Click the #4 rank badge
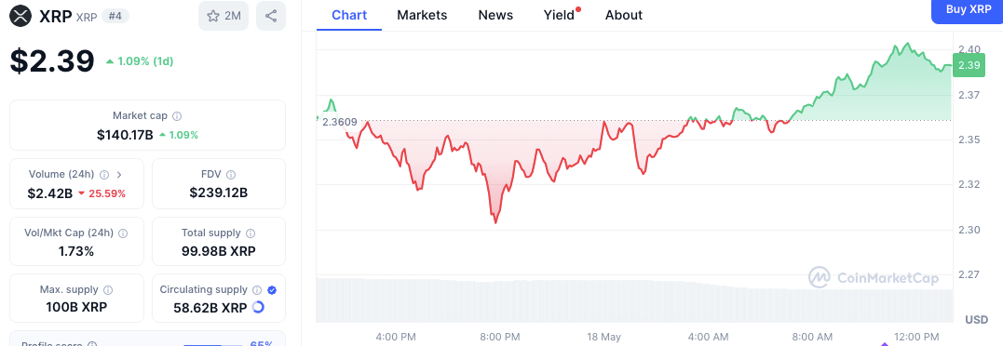Viewport: 1003px width, 346px height. (x=115, y=17)
